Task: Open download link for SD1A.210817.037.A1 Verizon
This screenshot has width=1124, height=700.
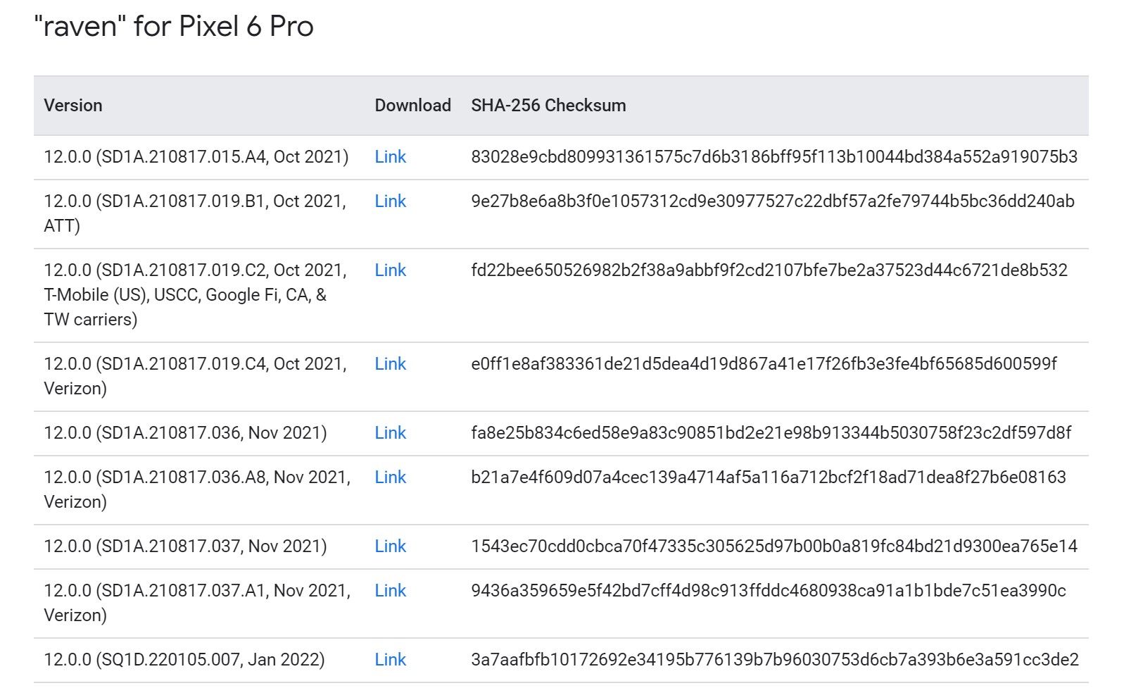Action: [390, 591]
